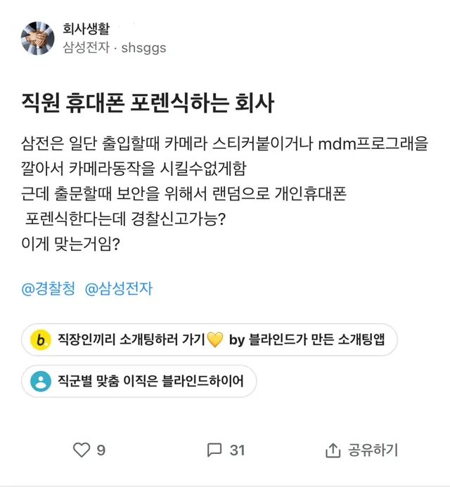Click the yellow Blind 'b' logo icon

coord(41,340)
